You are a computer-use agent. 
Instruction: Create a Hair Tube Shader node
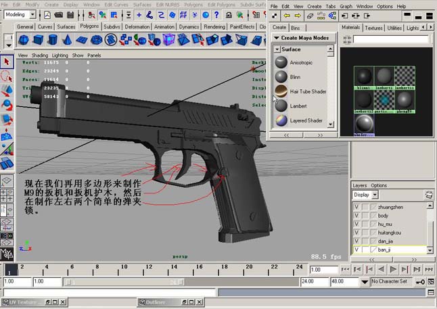pos(301,91)
